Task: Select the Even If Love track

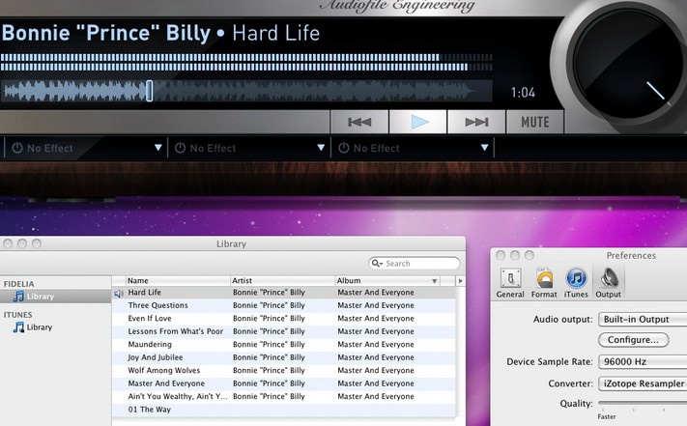Action: pyautogui.click(x=284, y=319)
